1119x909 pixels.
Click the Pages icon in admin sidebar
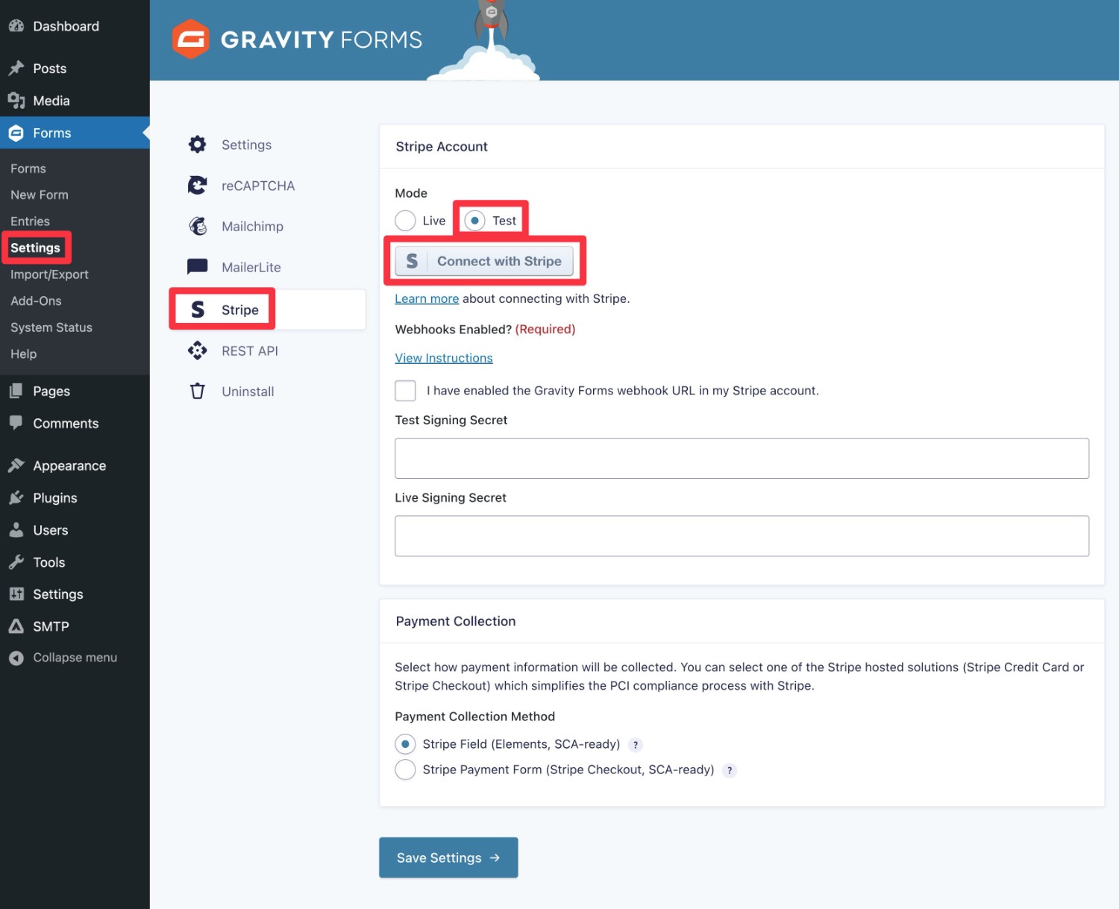pyautogui.click(x=16, y=391)
